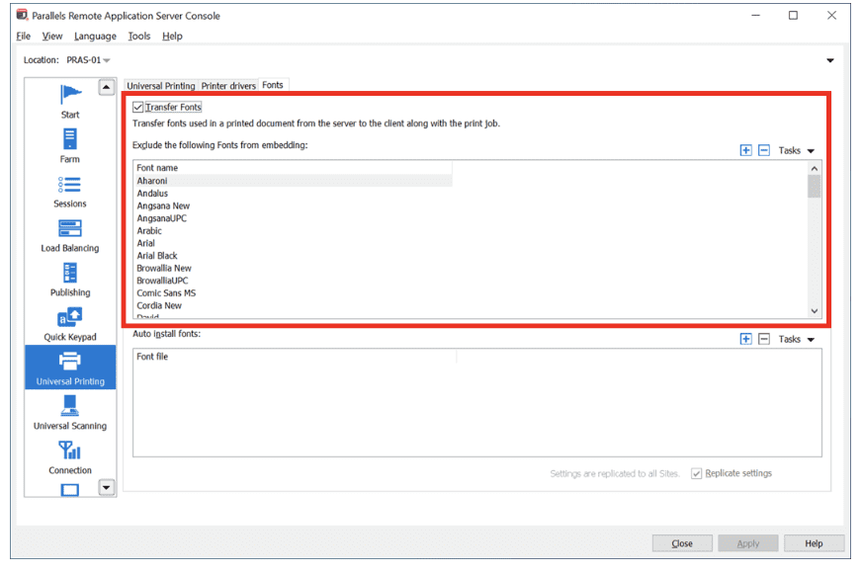Open the Publishing category
The height and width of the screenshot is (573, 862).
[x=70, y=279]
